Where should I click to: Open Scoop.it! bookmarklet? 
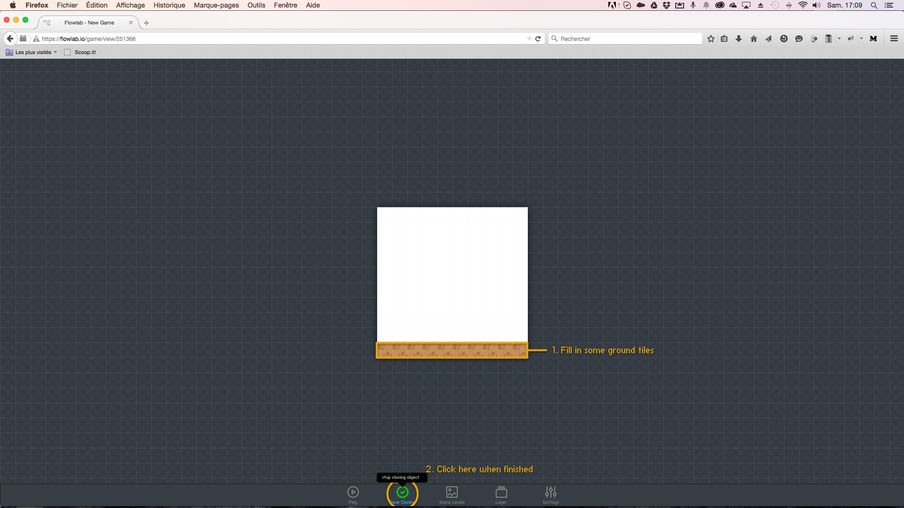click(80, 52)
